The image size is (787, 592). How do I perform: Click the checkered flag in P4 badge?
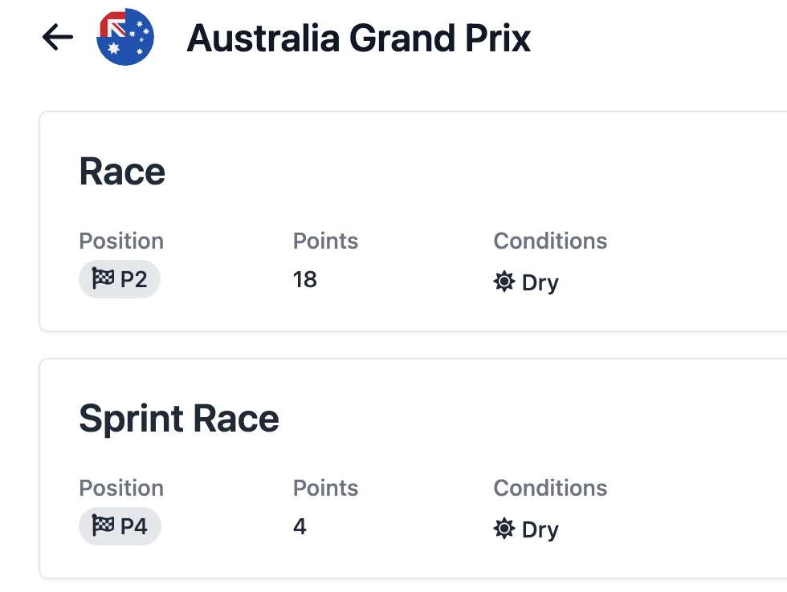pos(103,527)
